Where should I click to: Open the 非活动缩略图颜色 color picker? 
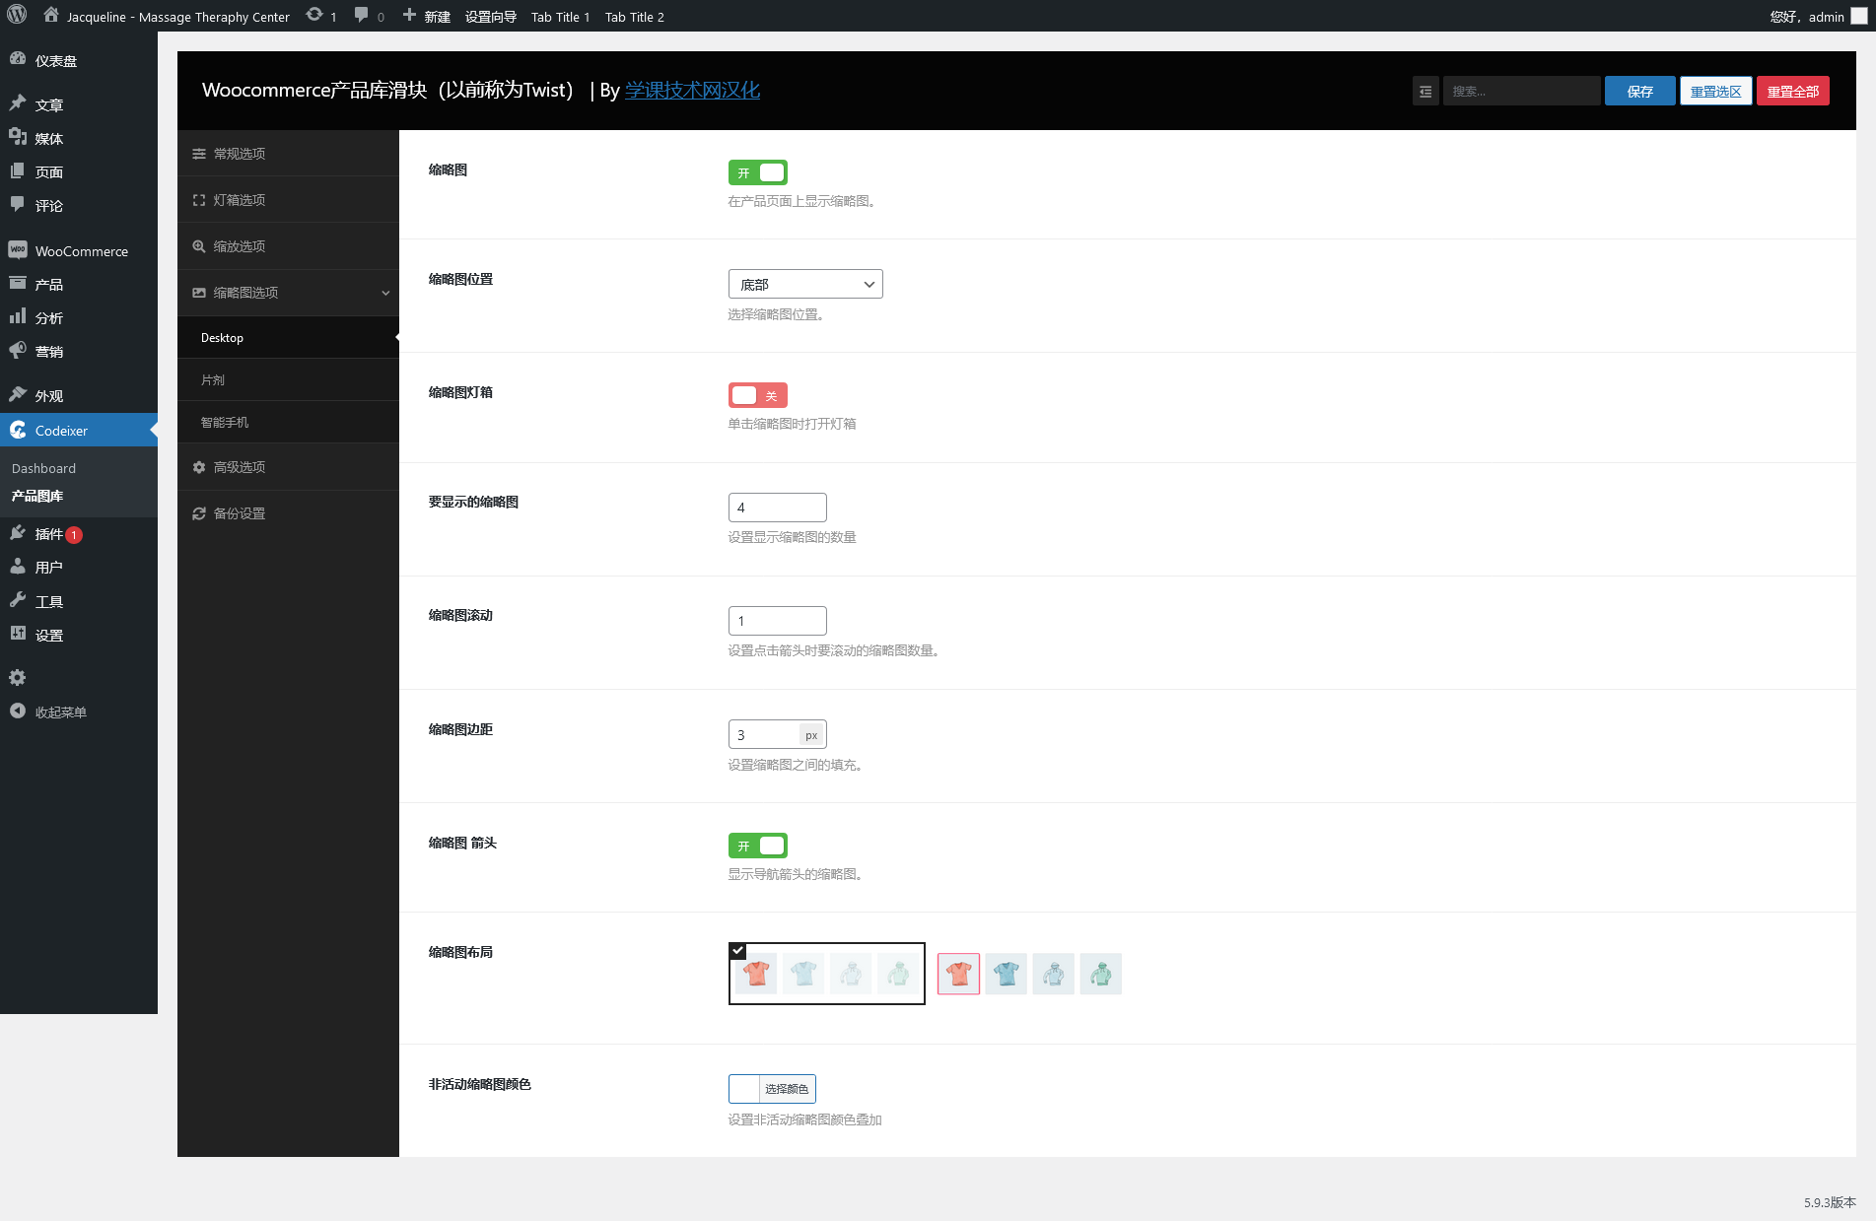click(x=772, y=1089)
